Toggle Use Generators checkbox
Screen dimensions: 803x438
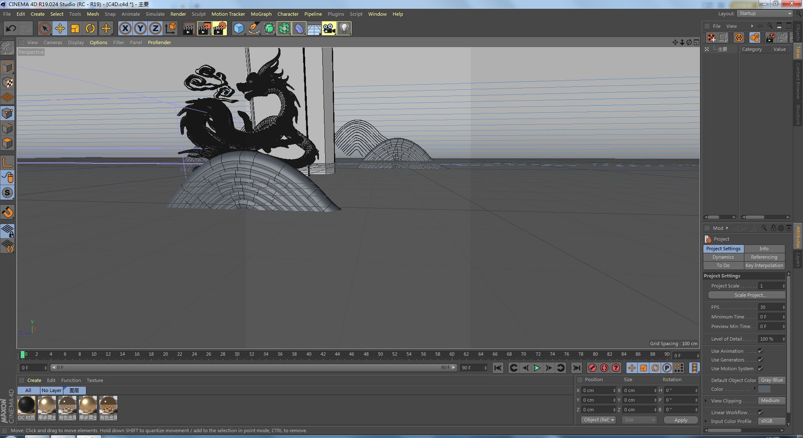click(760, 360)
